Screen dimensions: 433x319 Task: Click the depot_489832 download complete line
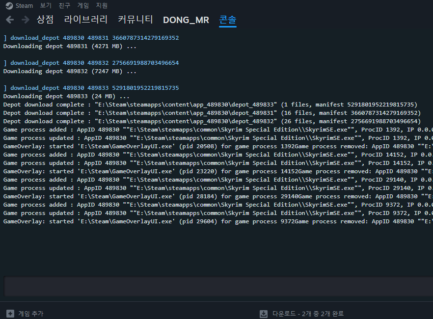212,121
